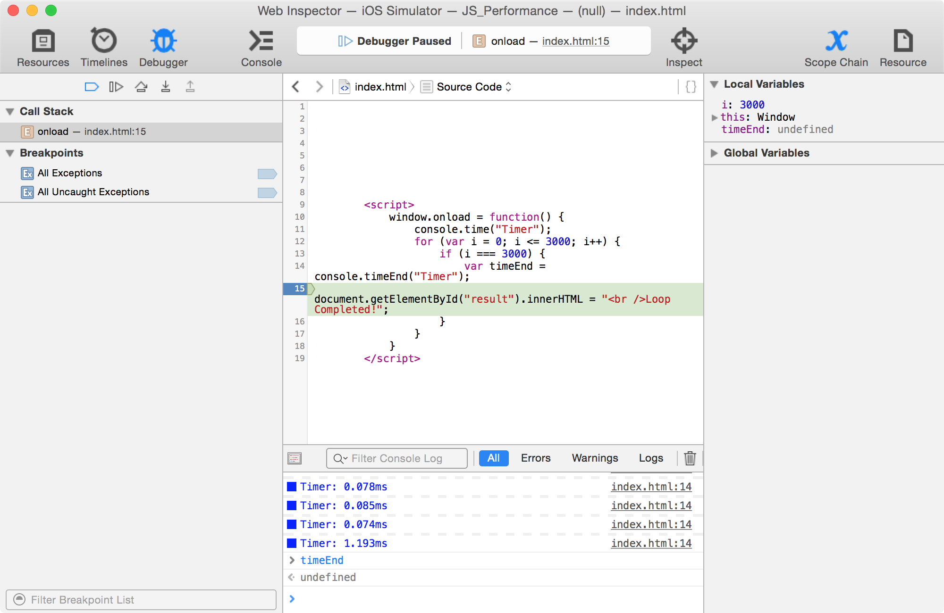Show the Resource details sidebar

(903, 41)
